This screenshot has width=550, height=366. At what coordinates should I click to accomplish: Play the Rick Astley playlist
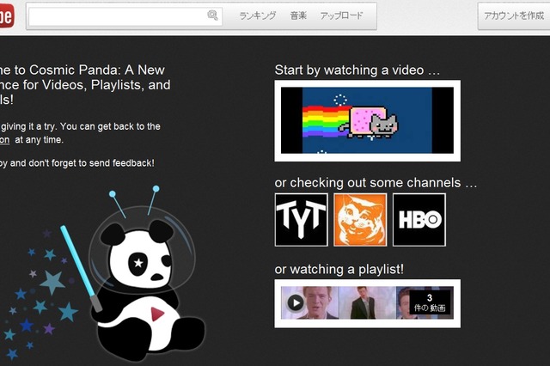click(x=296, y=302)
